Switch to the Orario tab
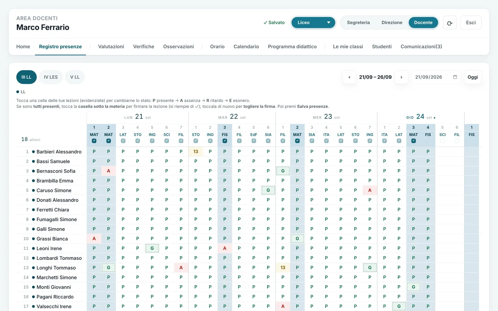Image resolution: width=498 pixels, height=311 pixels. coord(217,47)
